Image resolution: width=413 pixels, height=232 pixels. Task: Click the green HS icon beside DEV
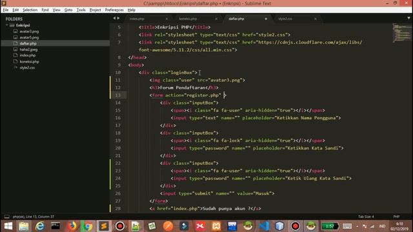point(248,226)
